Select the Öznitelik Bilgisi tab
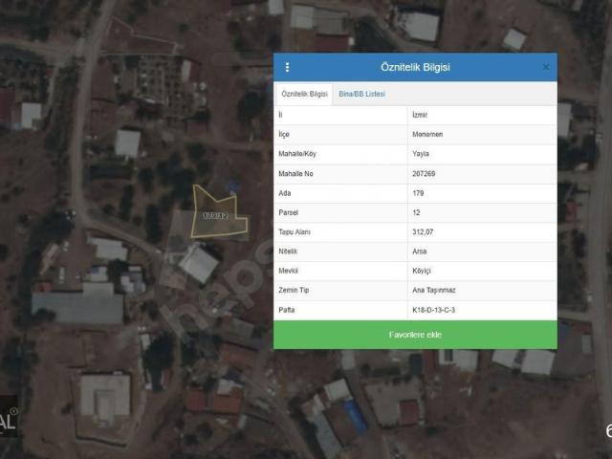Screen dimensions: 612x459 (x=304, y=94)
